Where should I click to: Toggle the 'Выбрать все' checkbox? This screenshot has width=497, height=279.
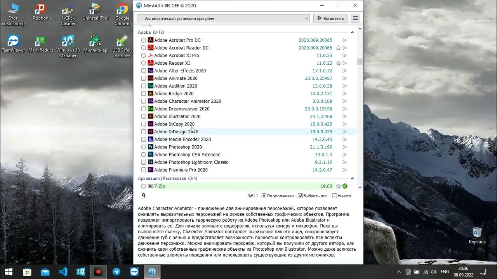pos(300,196)
